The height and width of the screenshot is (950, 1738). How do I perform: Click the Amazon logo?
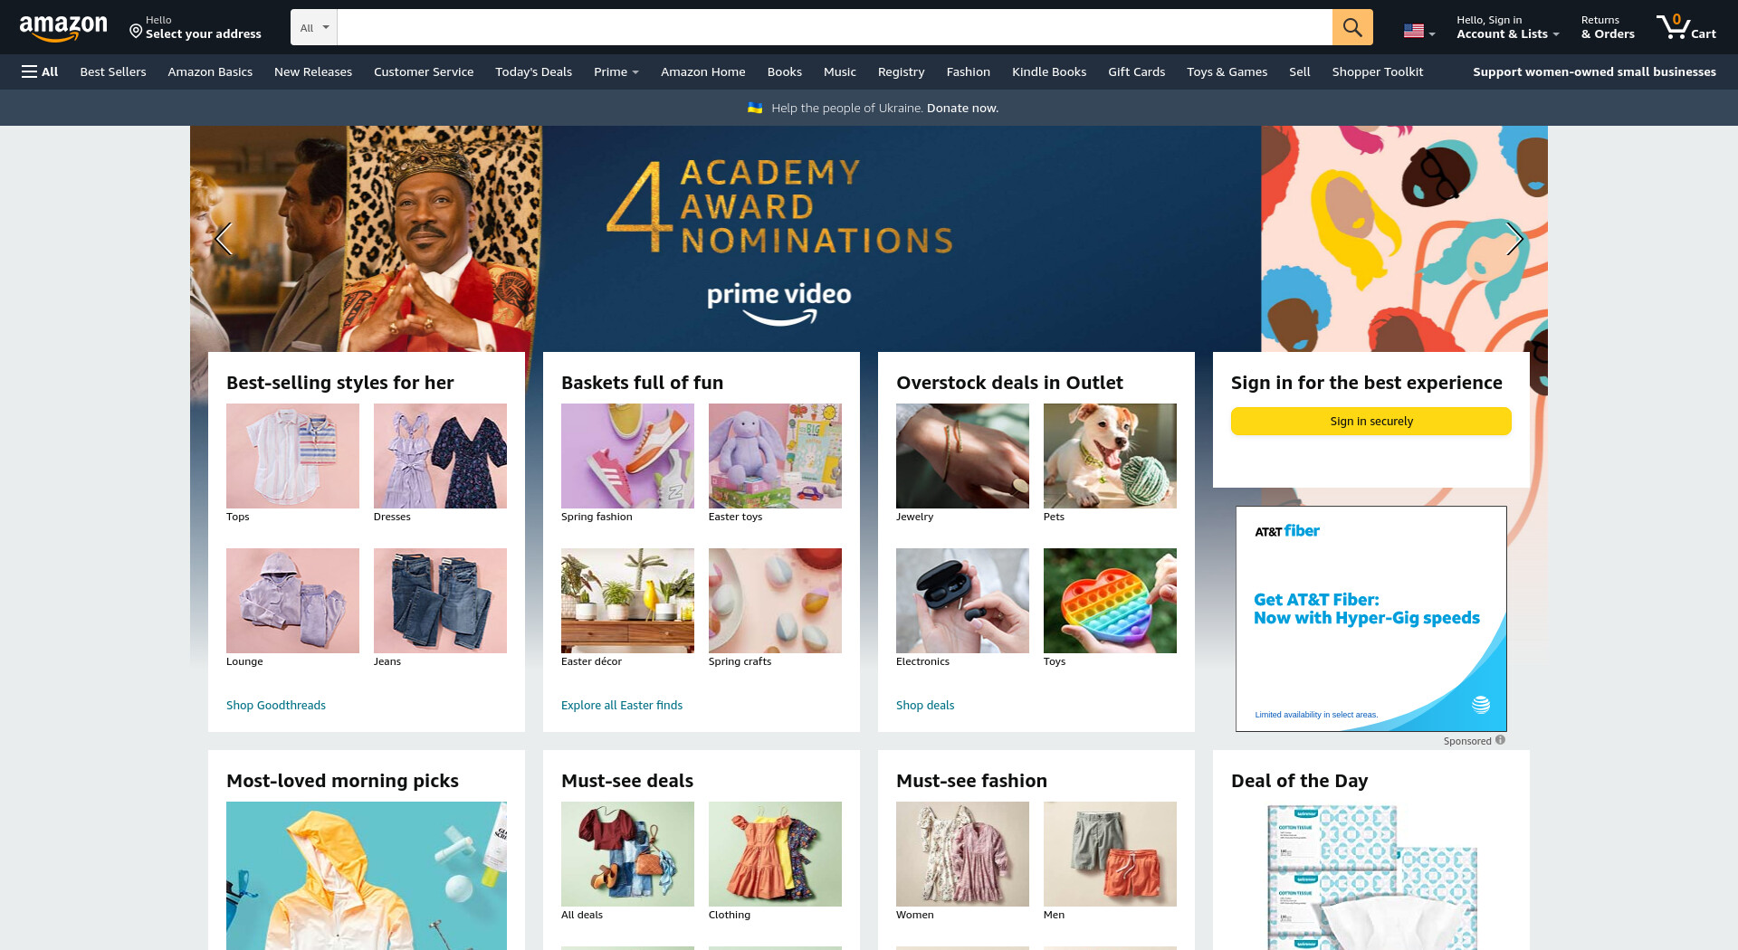pos(63,28)
